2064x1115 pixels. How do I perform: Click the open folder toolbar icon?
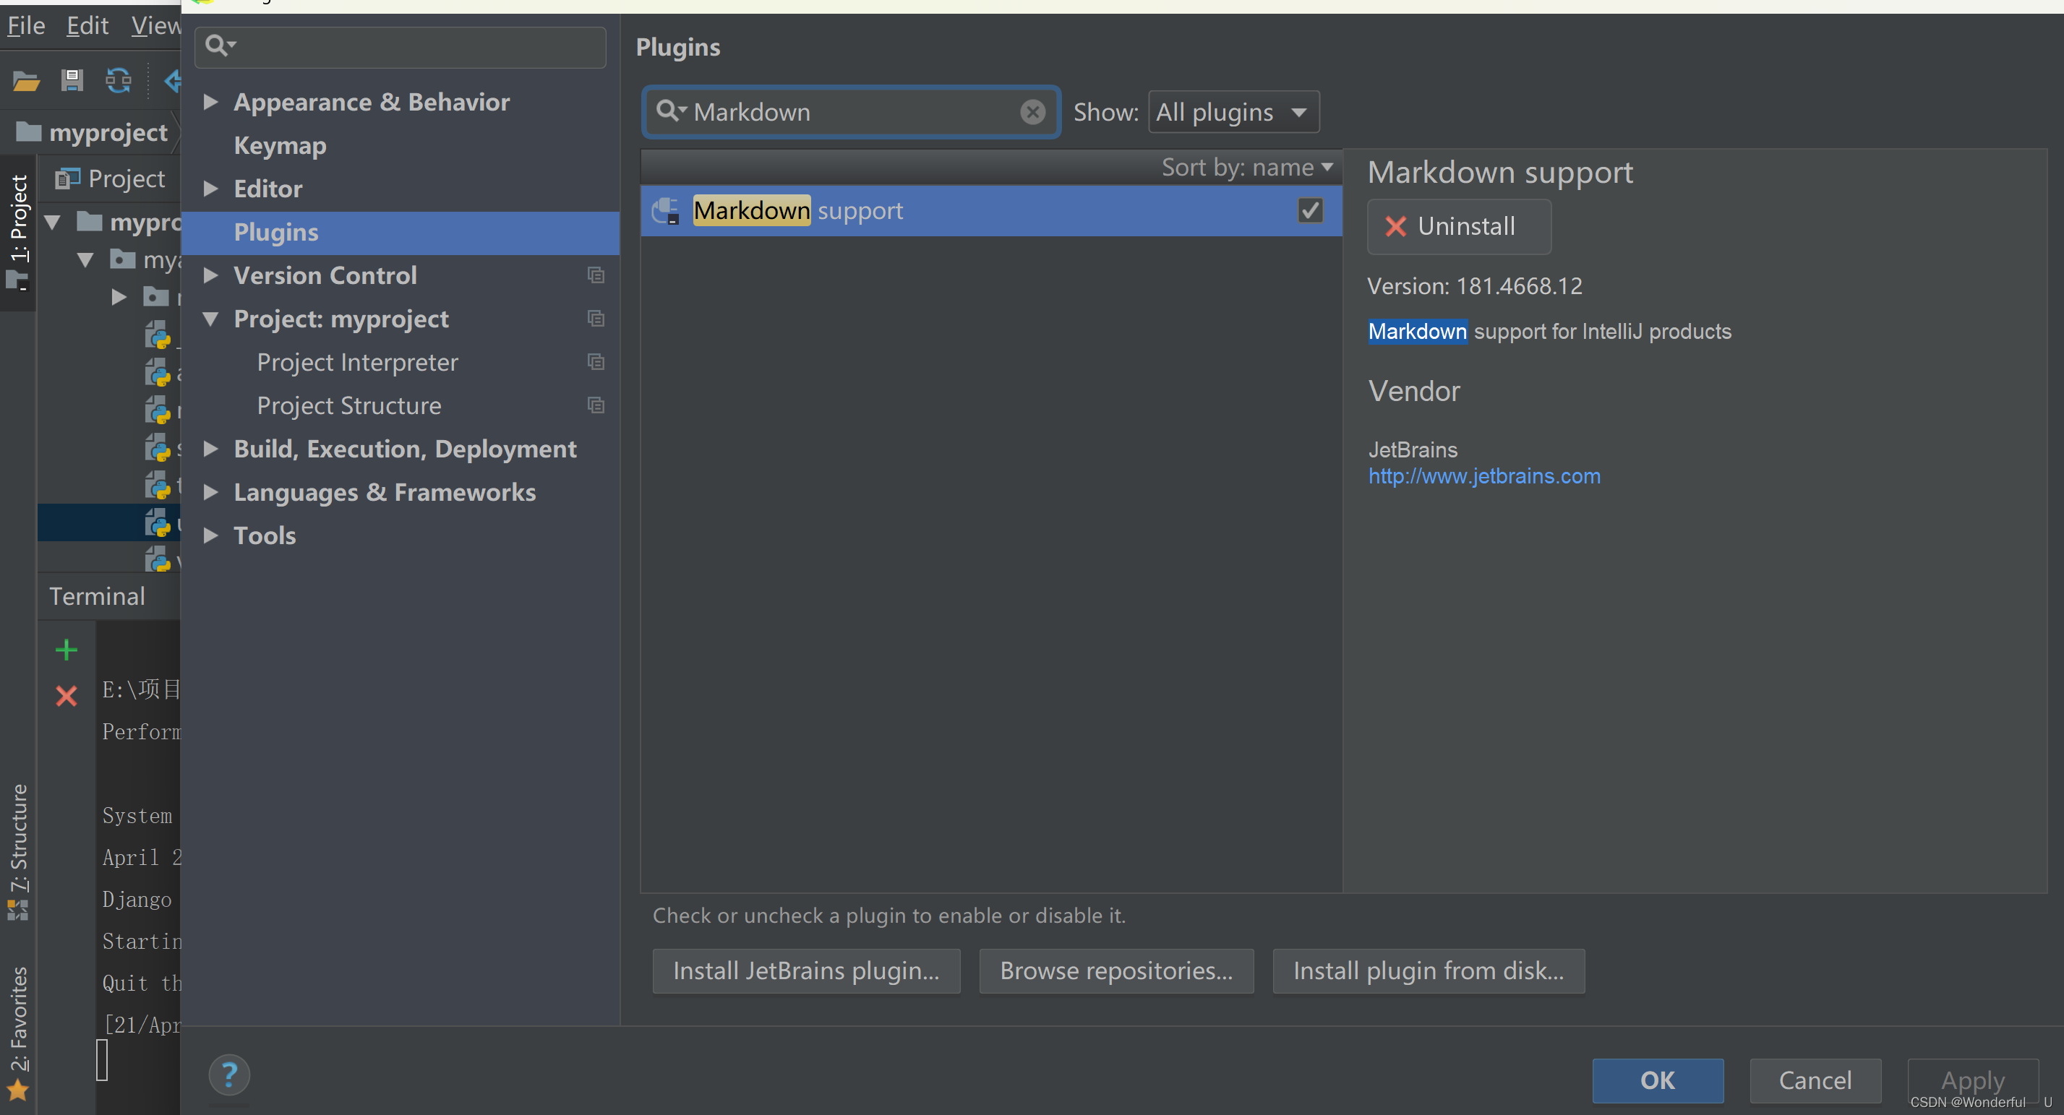point(25,81)
